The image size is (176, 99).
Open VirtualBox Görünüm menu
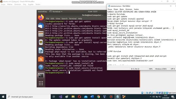click(x=18, y=4)
